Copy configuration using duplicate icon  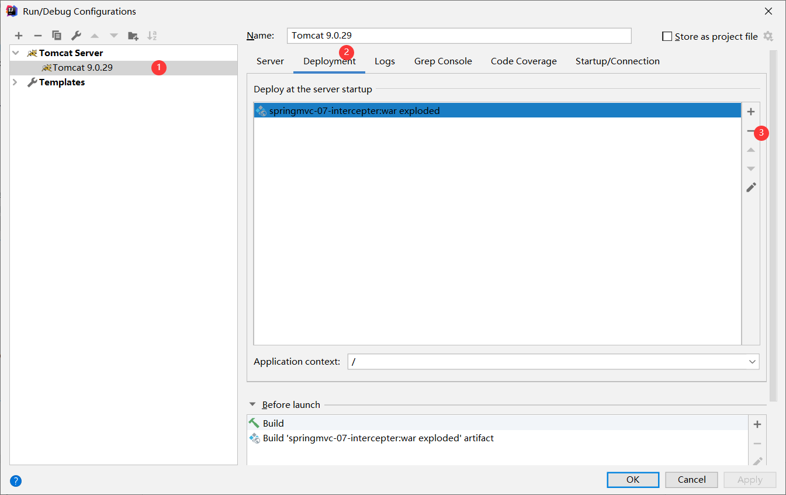[57, 36]
